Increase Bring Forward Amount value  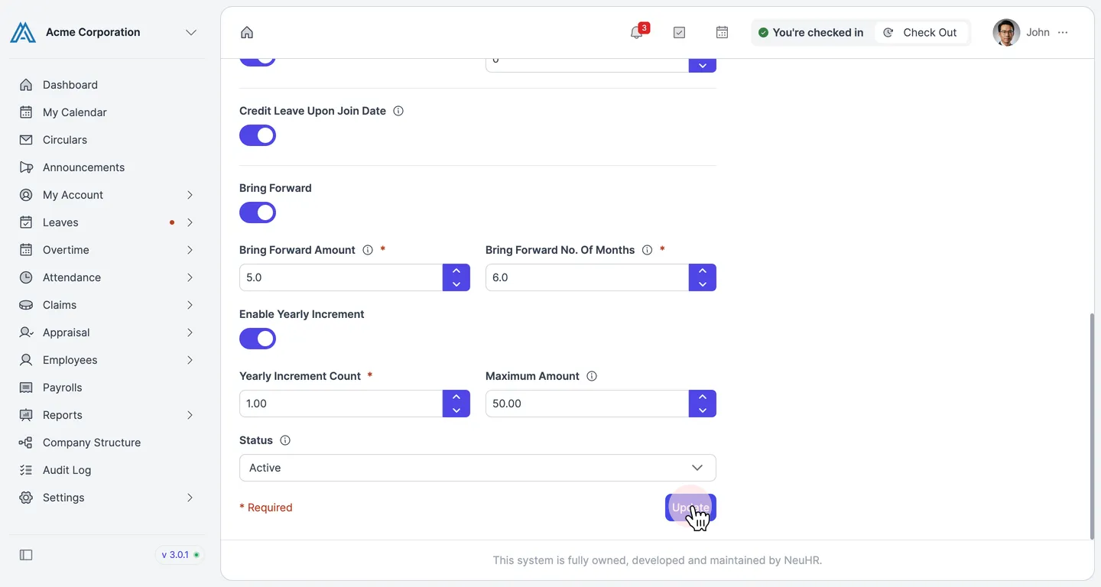pyautogui.click(x=456, y=271)
